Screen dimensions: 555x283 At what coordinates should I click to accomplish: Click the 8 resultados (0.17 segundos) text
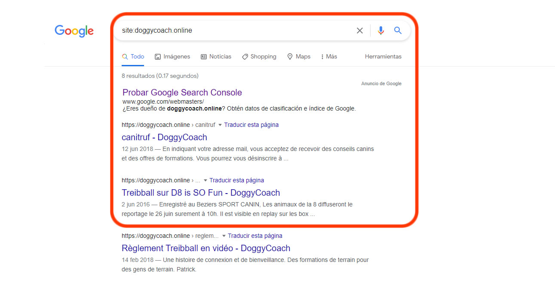160,76
